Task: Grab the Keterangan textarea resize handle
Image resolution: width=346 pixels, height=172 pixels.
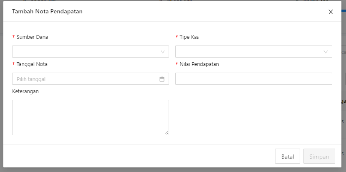Action: (167, 133)
